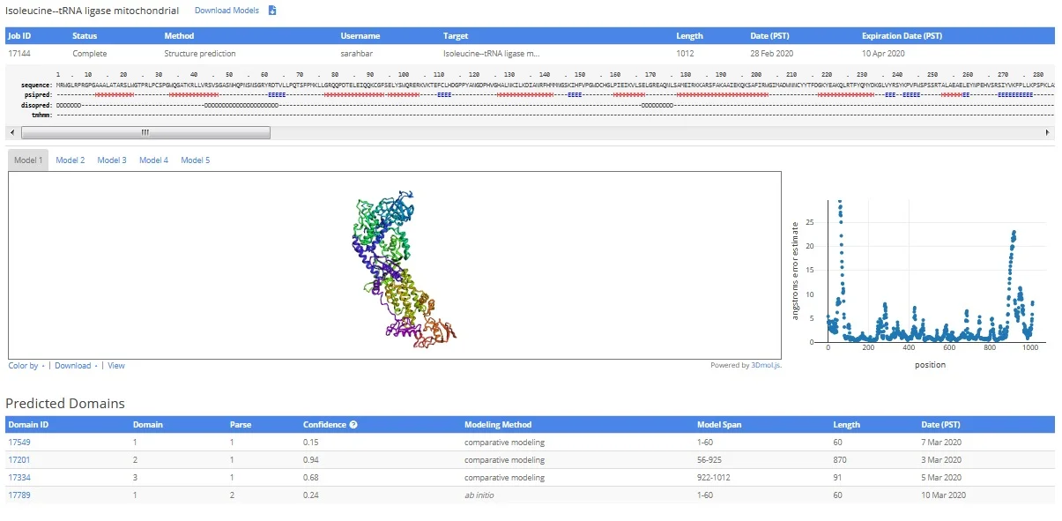Click the 'Model Span' column header
Viewport: 1062px width, 521px height.
tap(719, 424)
